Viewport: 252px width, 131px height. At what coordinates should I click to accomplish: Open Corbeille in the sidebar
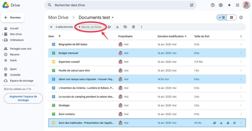pyautogui.click(x=15, y=75)
